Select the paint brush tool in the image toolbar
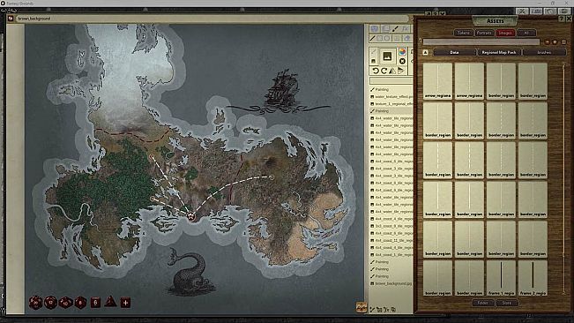 click(395, 28)
